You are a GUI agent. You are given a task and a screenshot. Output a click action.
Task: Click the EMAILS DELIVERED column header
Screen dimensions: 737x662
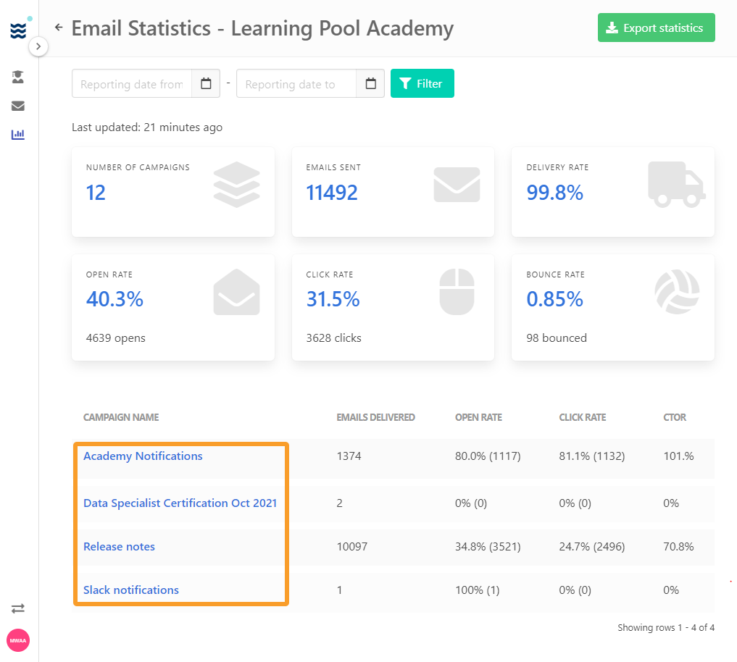point(375,417)
